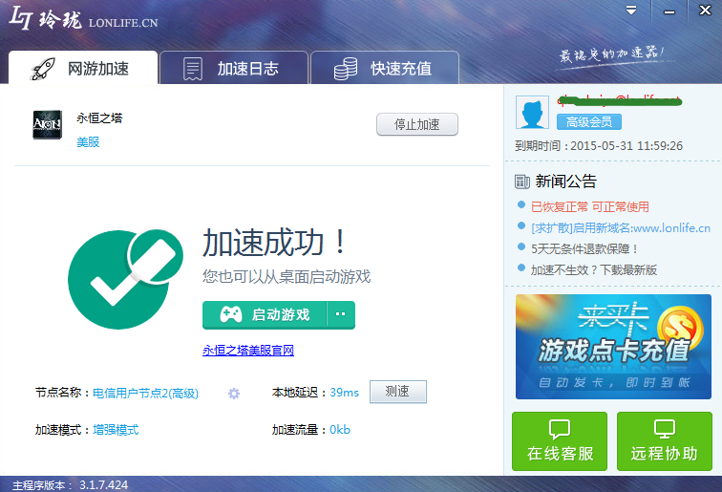Open 远程协助 remote assistance
Image resolution: width=722 pixels, height=492 pixels.
point(665,441)
